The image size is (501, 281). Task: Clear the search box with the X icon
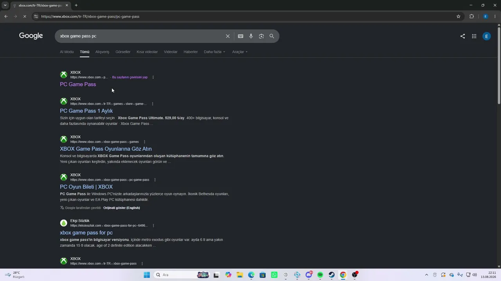[x=228, y=36]
